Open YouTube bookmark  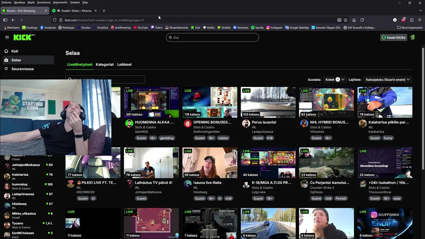click(140, 28)
